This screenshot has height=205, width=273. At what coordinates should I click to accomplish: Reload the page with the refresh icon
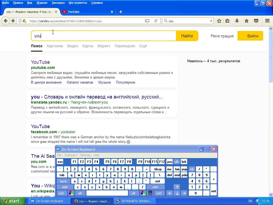point(156,21)
